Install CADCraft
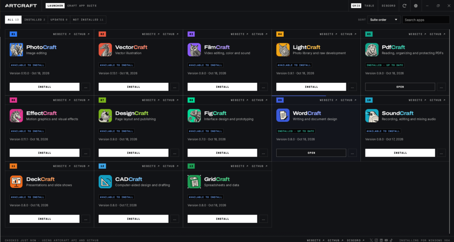 click(x=133, y=219)
